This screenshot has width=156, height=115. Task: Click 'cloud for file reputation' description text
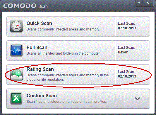(x=45, y=80)
